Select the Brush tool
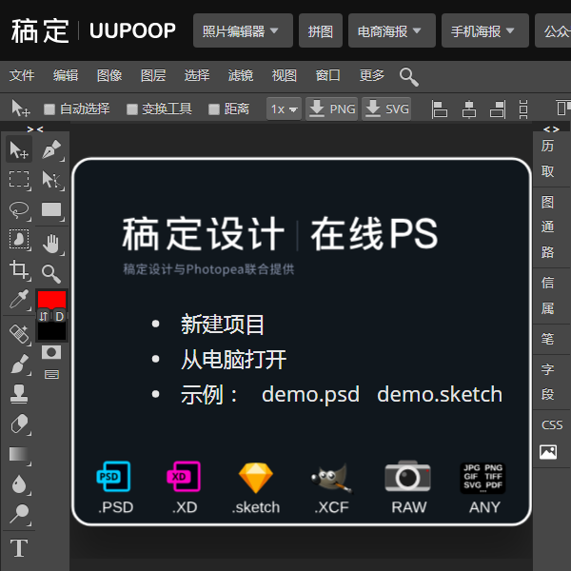571x571 pixels. point(19,364)
